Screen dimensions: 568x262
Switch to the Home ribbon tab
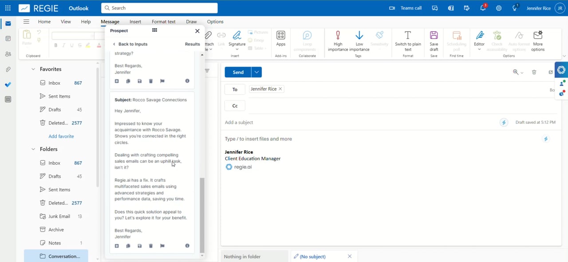[x=44, y=21]
